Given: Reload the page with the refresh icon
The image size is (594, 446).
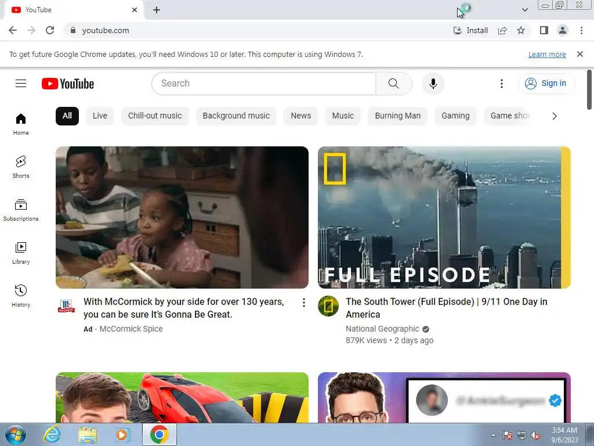Looking at the screenshot, I should (x=50, y=30).
